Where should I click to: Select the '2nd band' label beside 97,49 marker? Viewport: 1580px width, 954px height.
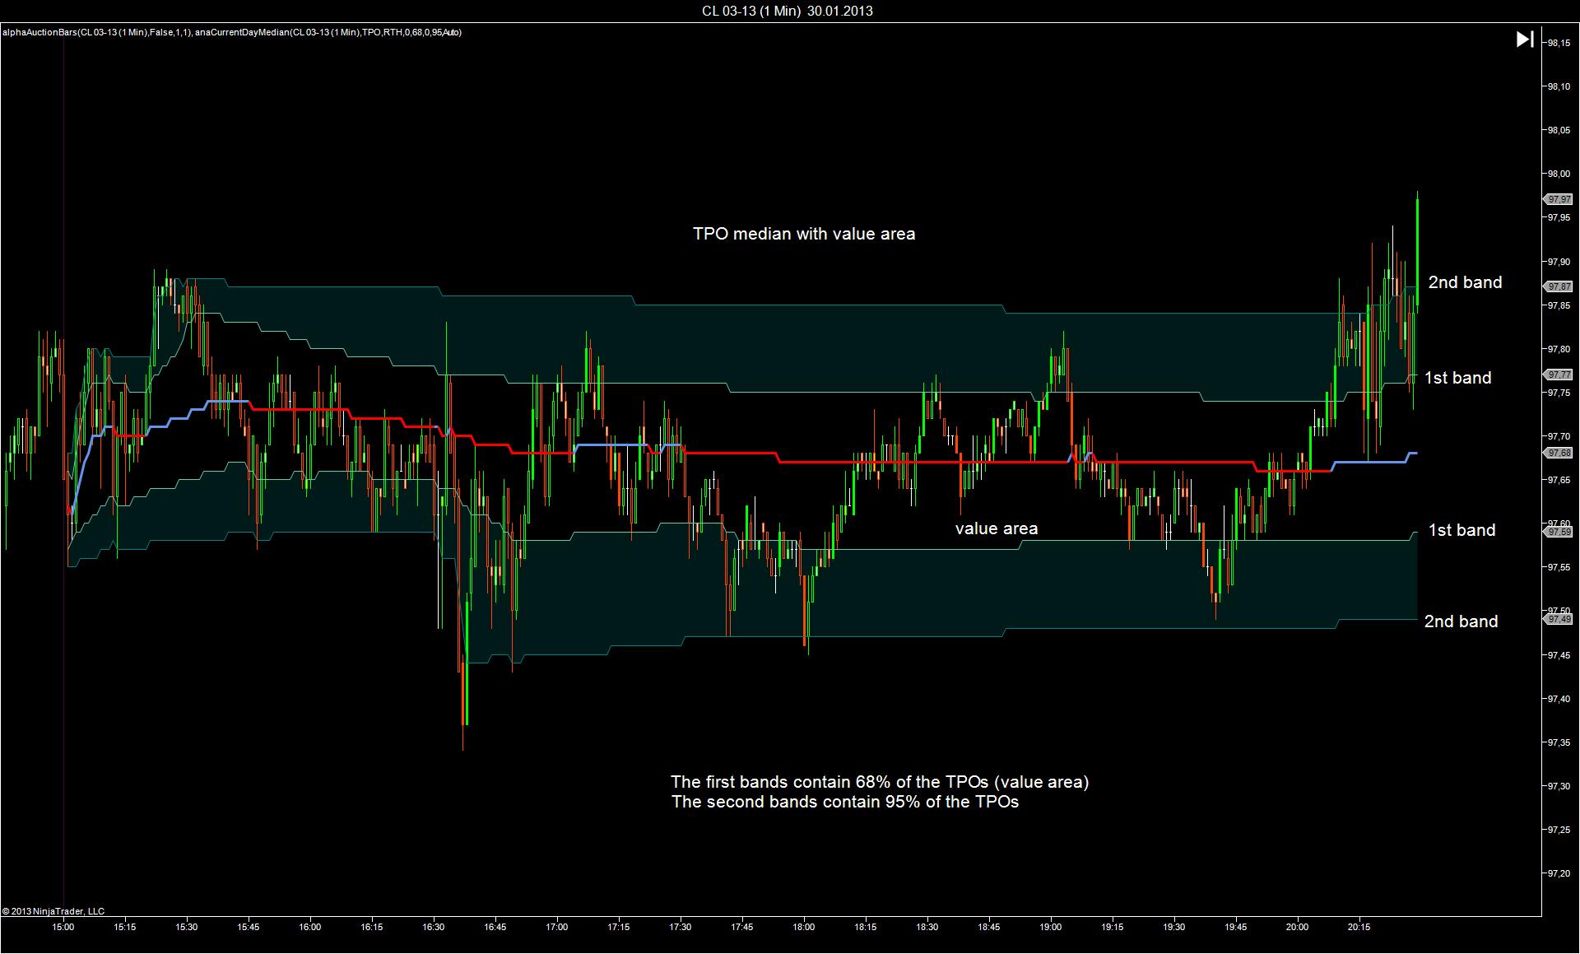1461,621
